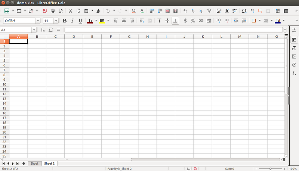The width and height of the screenshot is (299, 171).
Task: Click the Copy icon
Action: tap(78, 11)
